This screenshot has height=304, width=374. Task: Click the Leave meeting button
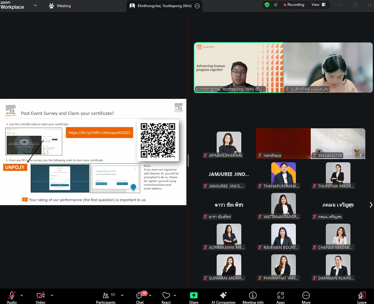362,297
